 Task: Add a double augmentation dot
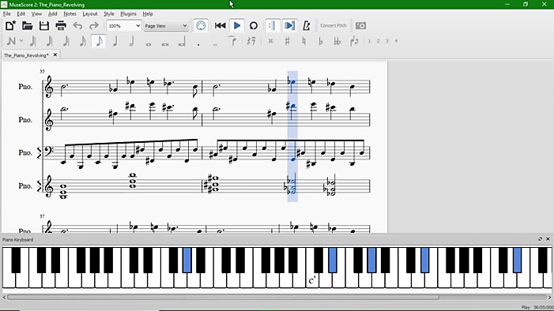coord(215,44)
